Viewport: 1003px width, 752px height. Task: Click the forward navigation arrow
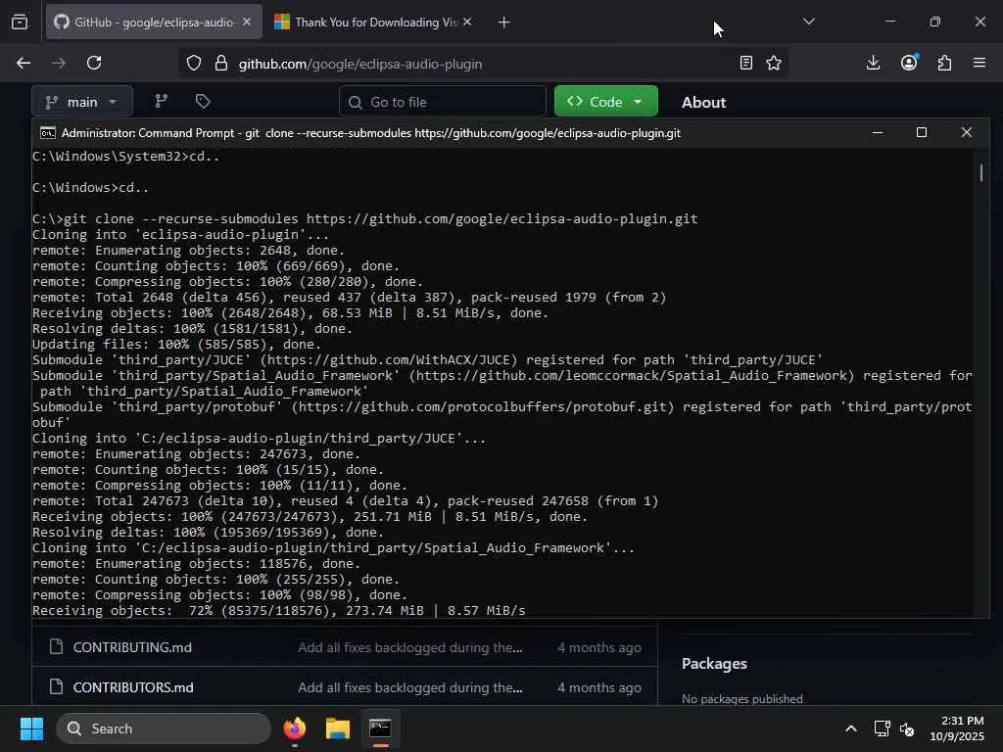(58, 63)
